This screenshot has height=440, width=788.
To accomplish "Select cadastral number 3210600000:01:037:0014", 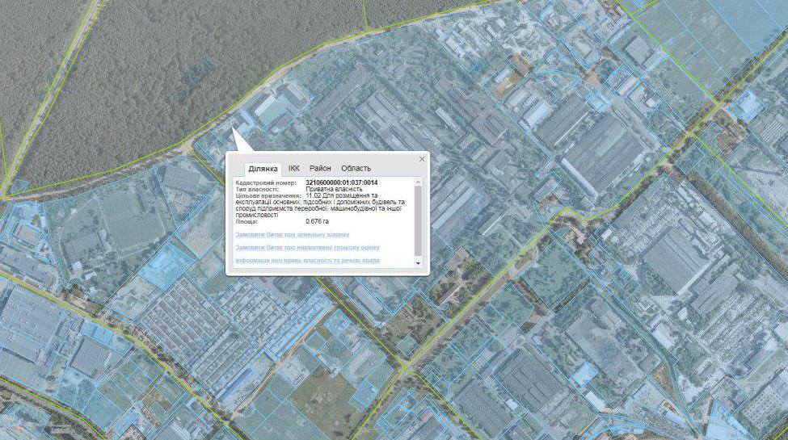I will (x=342, y=182).
